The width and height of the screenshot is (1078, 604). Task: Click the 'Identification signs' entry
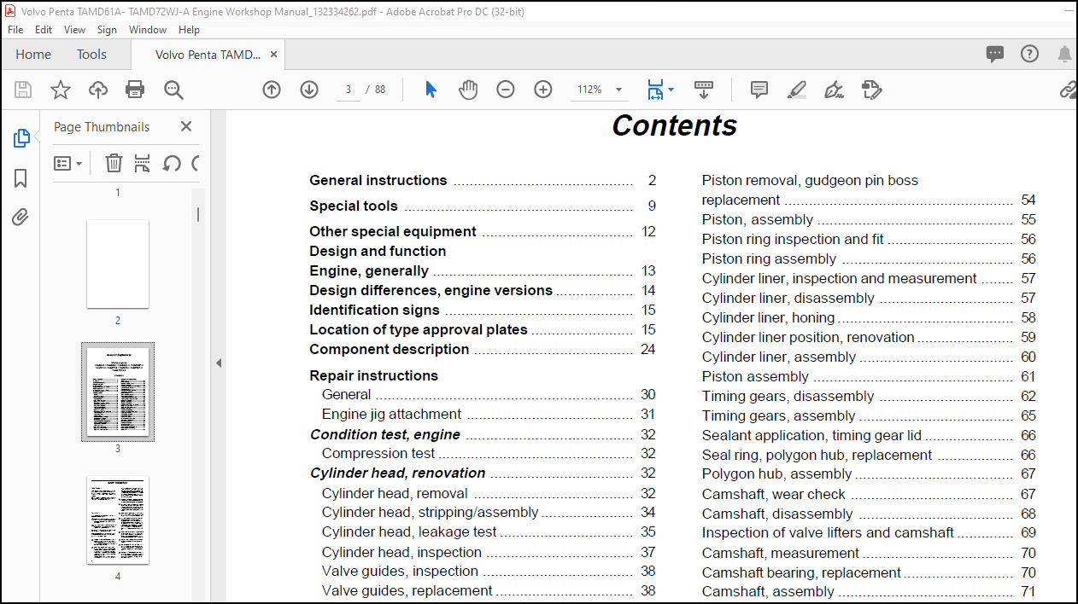[483, 310]
